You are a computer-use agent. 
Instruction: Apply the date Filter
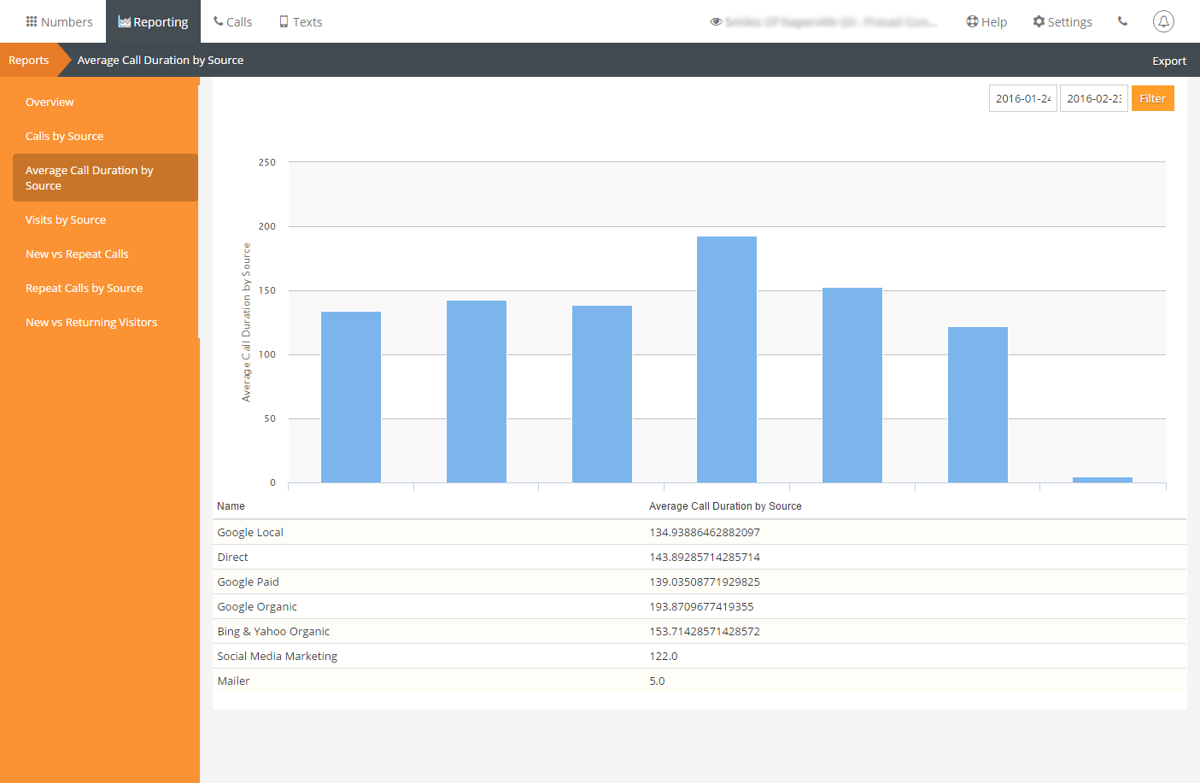click(1153, 98)
